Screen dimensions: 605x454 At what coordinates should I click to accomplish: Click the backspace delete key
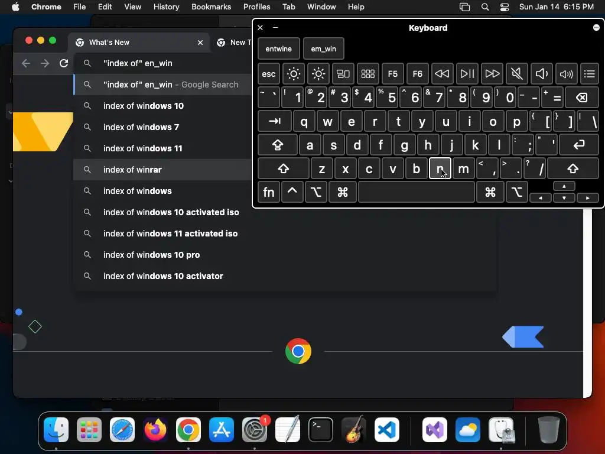click(582, 98)
